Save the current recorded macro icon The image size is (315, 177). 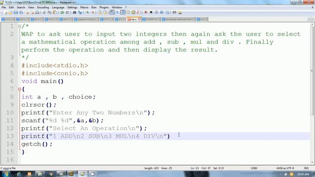pyautogui.click(x=167, y=12)
